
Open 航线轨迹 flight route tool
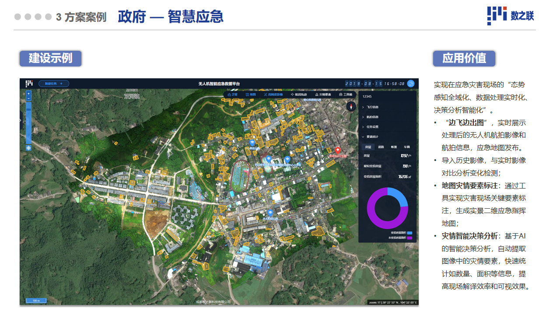(x=299, y=94)
